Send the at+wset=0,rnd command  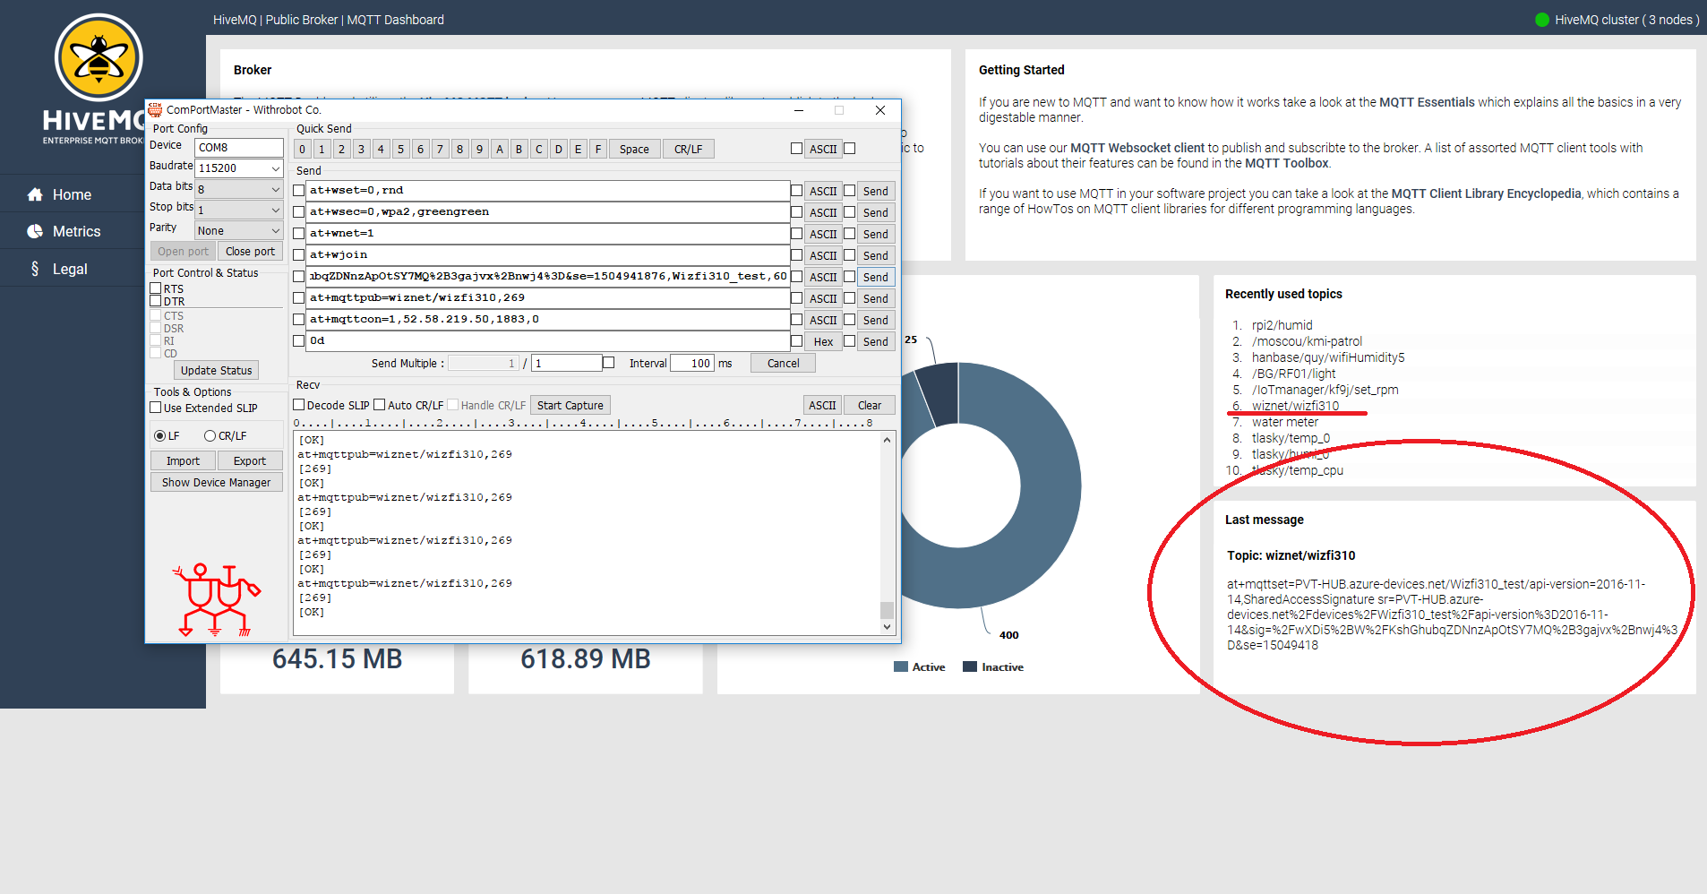pyautogui.click(x=876, y=191)
